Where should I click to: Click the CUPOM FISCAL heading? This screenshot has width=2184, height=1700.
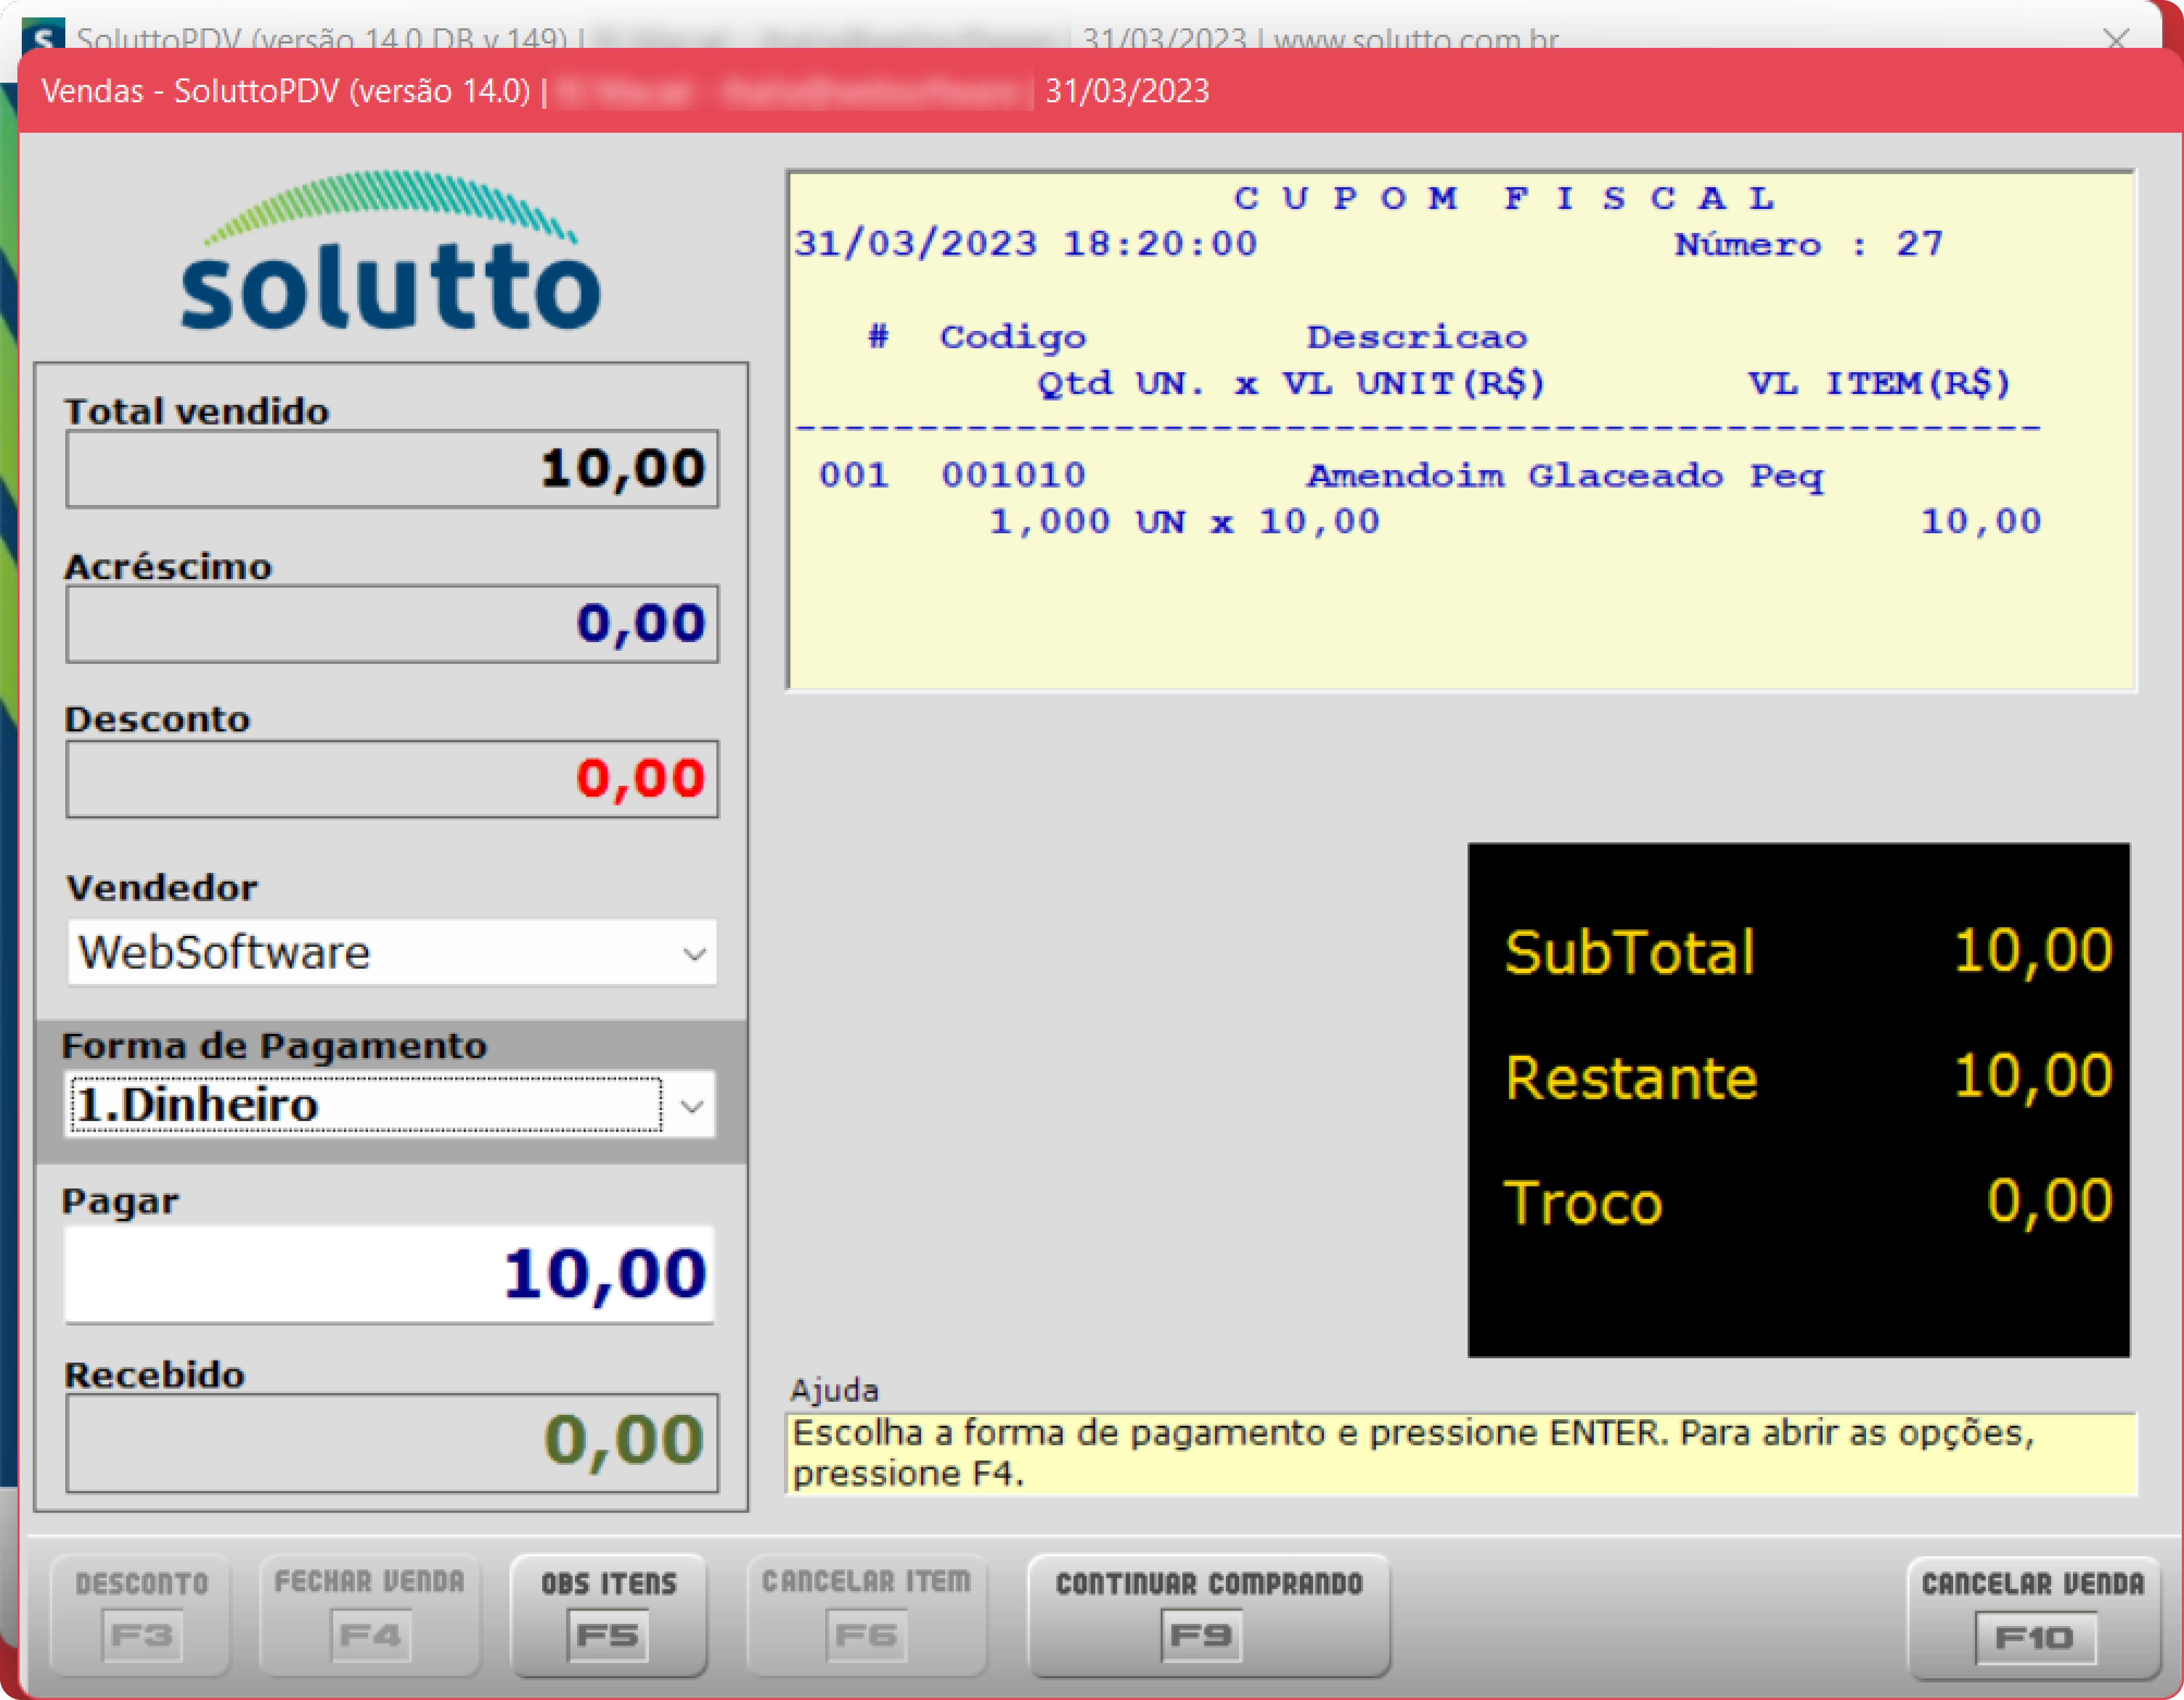point(1505,198)
